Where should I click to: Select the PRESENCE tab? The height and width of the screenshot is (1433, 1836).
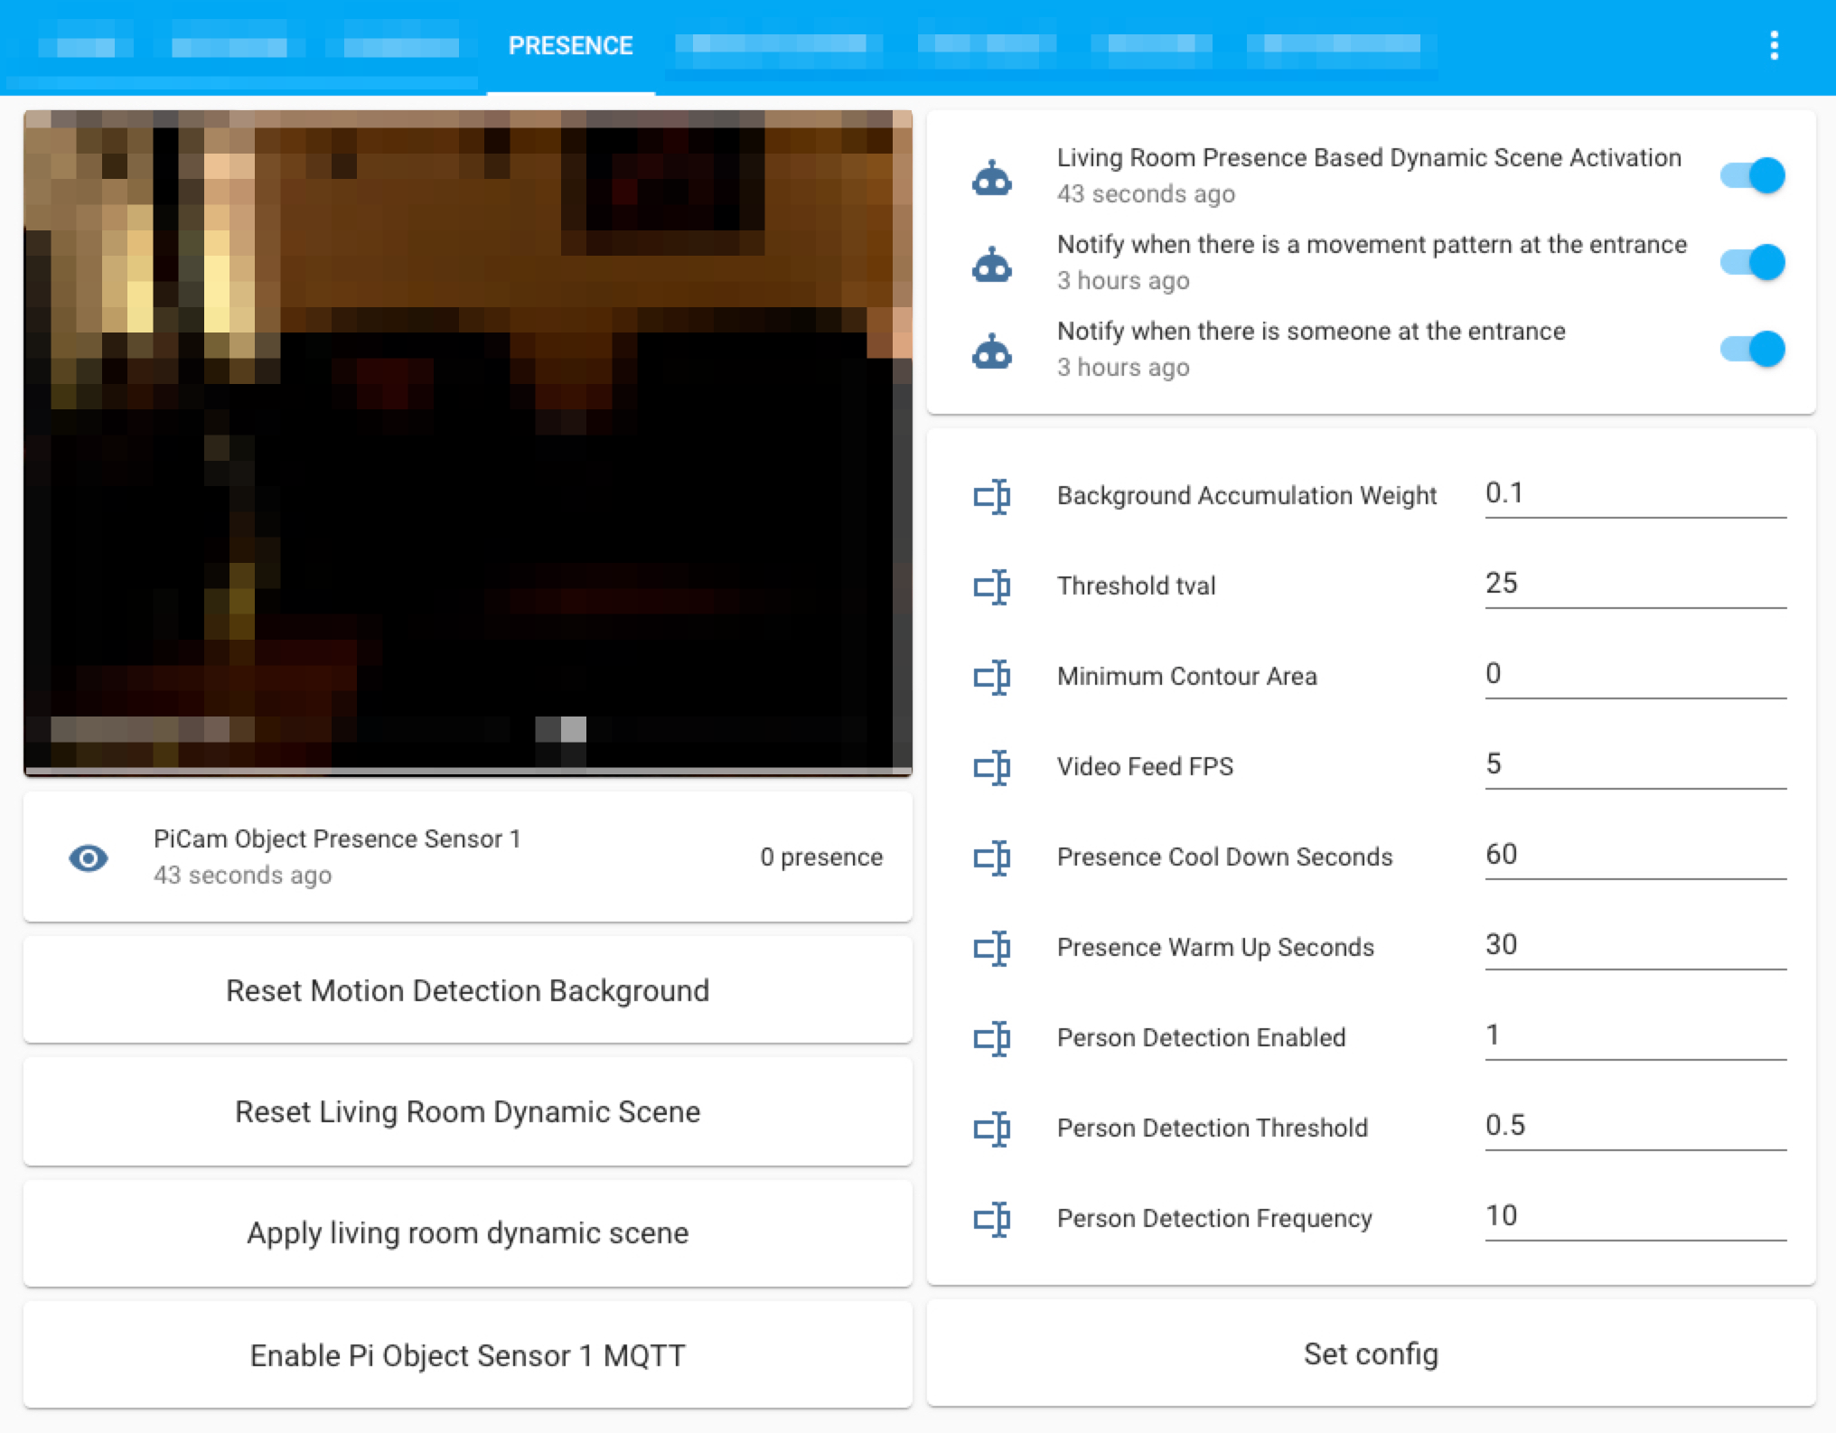coord(570,46)
